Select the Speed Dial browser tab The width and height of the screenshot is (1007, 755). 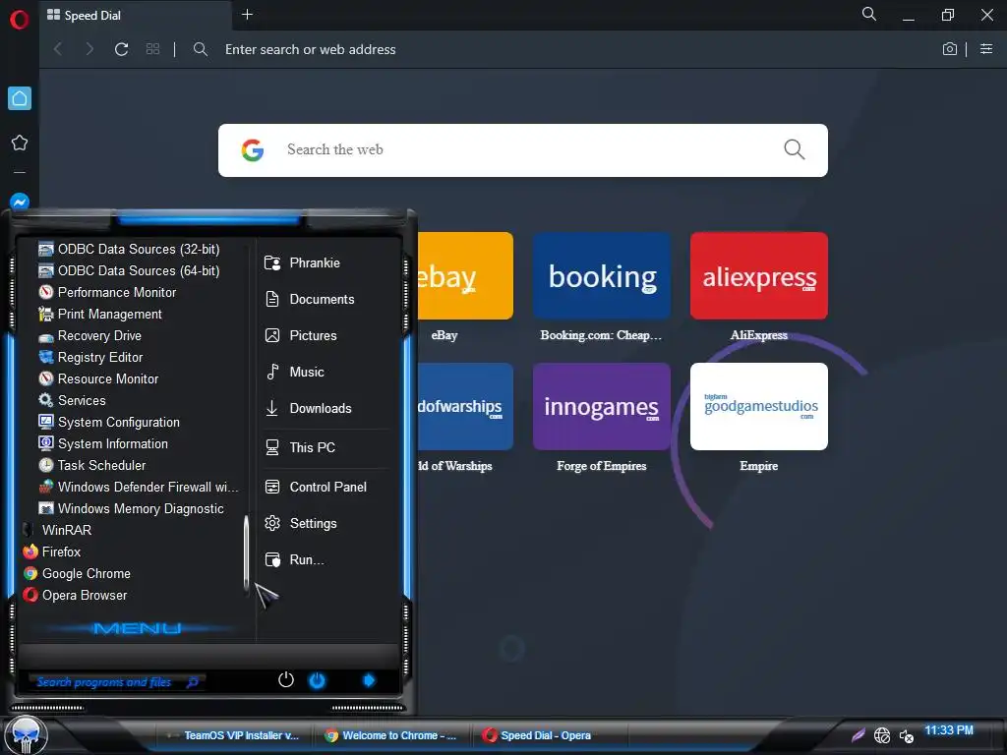click(x=136, y=15)
